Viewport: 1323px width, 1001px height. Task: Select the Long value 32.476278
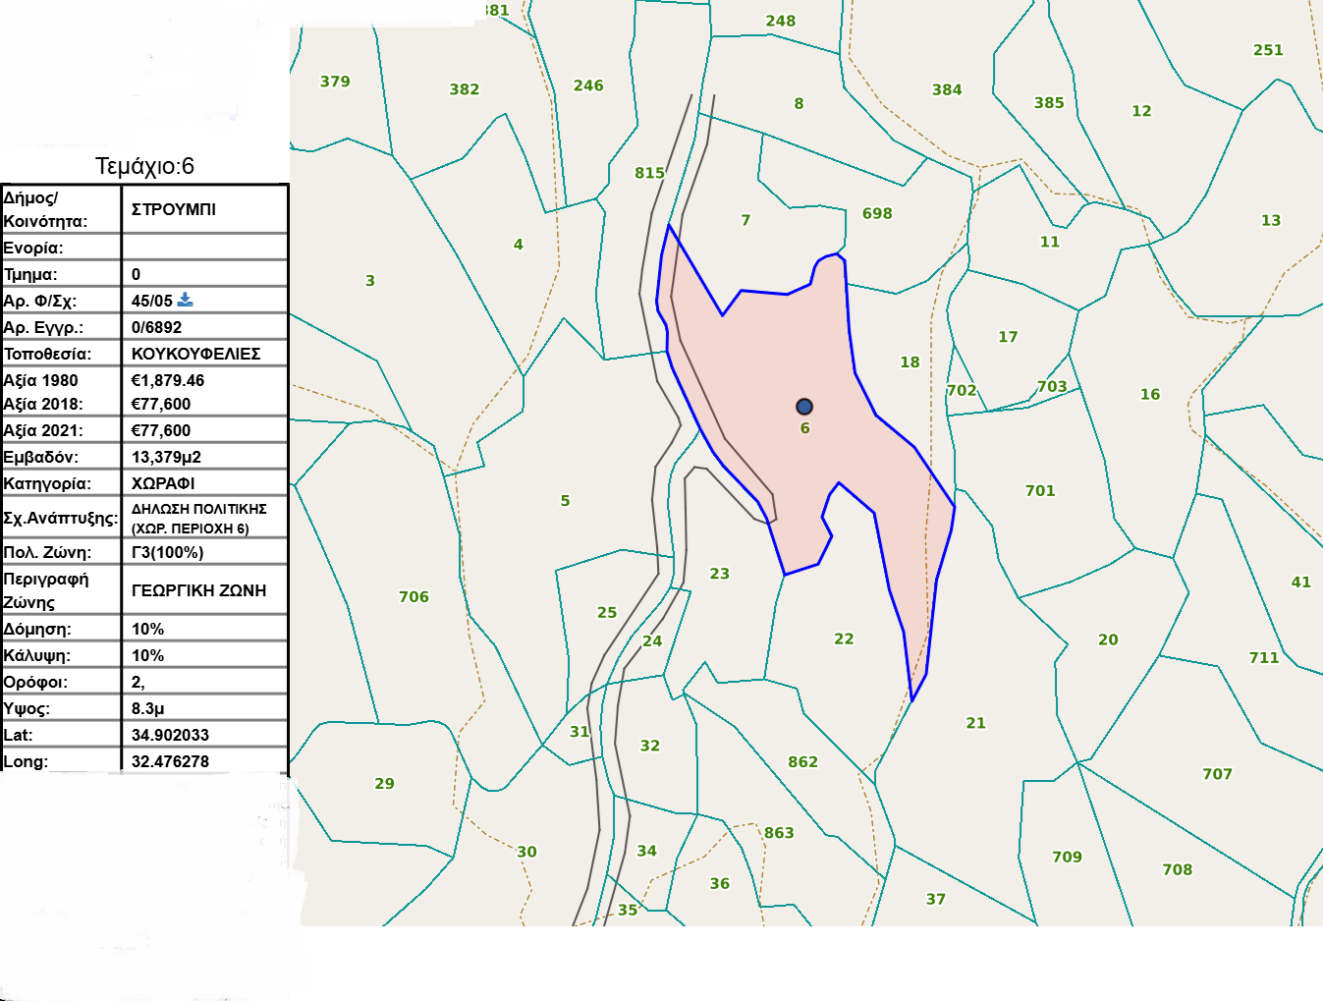tap(170, 761)
